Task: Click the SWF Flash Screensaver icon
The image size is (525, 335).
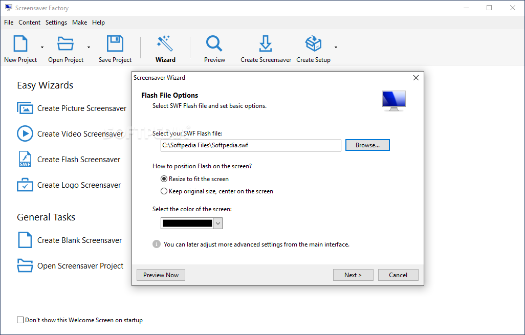Action: (x=25, y=159)
